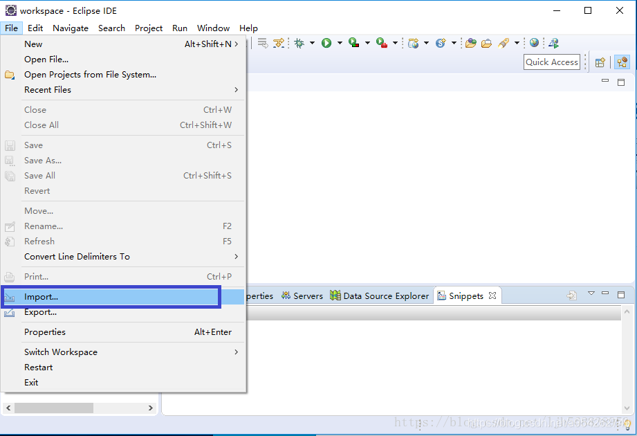
Task: Click the Open Projects folder icon in menu
Action: (10, 75)
